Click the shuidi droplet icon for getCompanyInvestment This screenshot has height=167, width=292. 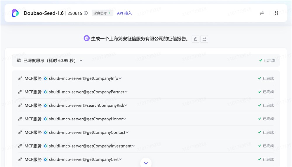point(45,146)
